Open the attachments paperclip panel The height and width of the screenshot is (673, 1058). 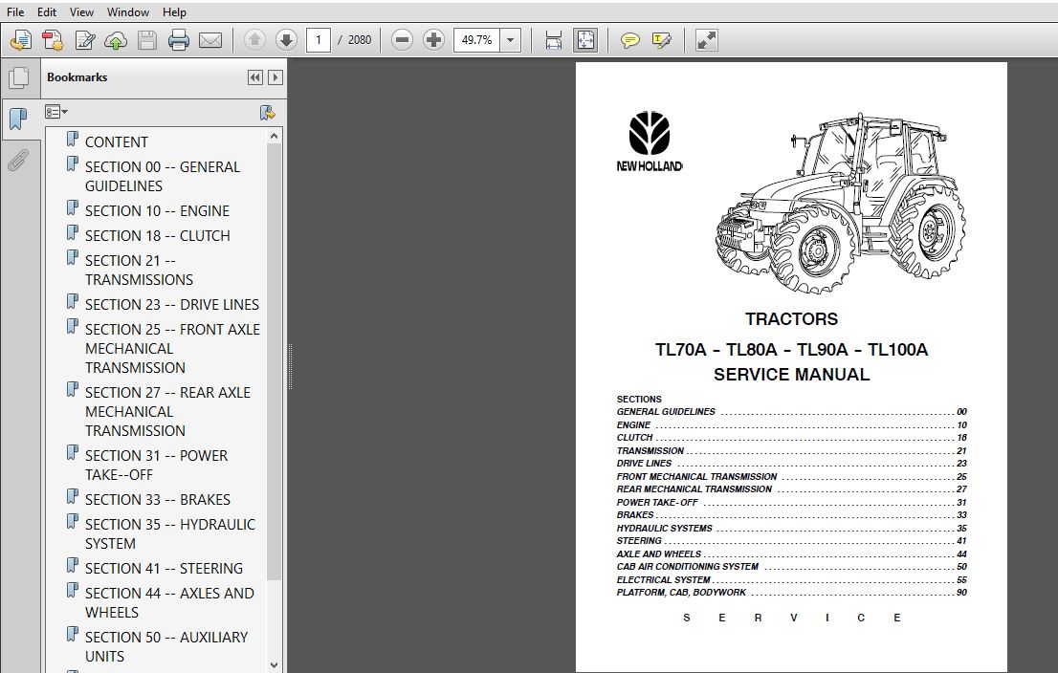[x=19, y=161]
